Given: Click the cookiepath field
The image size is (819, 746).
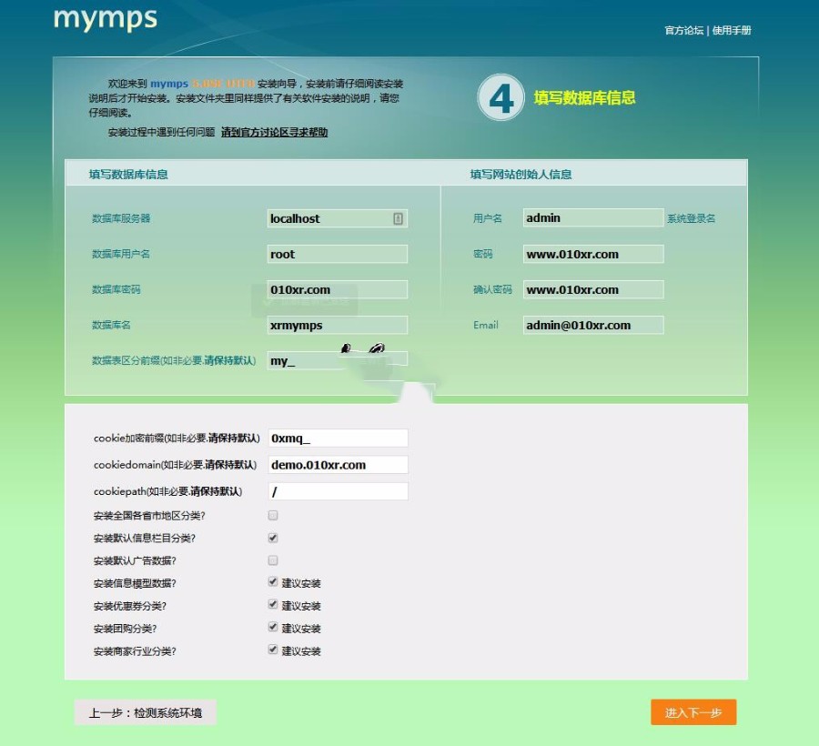Looking at the screenshot, I should point(338,491).
